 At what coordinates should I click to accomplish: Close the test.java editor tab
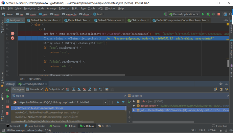[22, 20]
